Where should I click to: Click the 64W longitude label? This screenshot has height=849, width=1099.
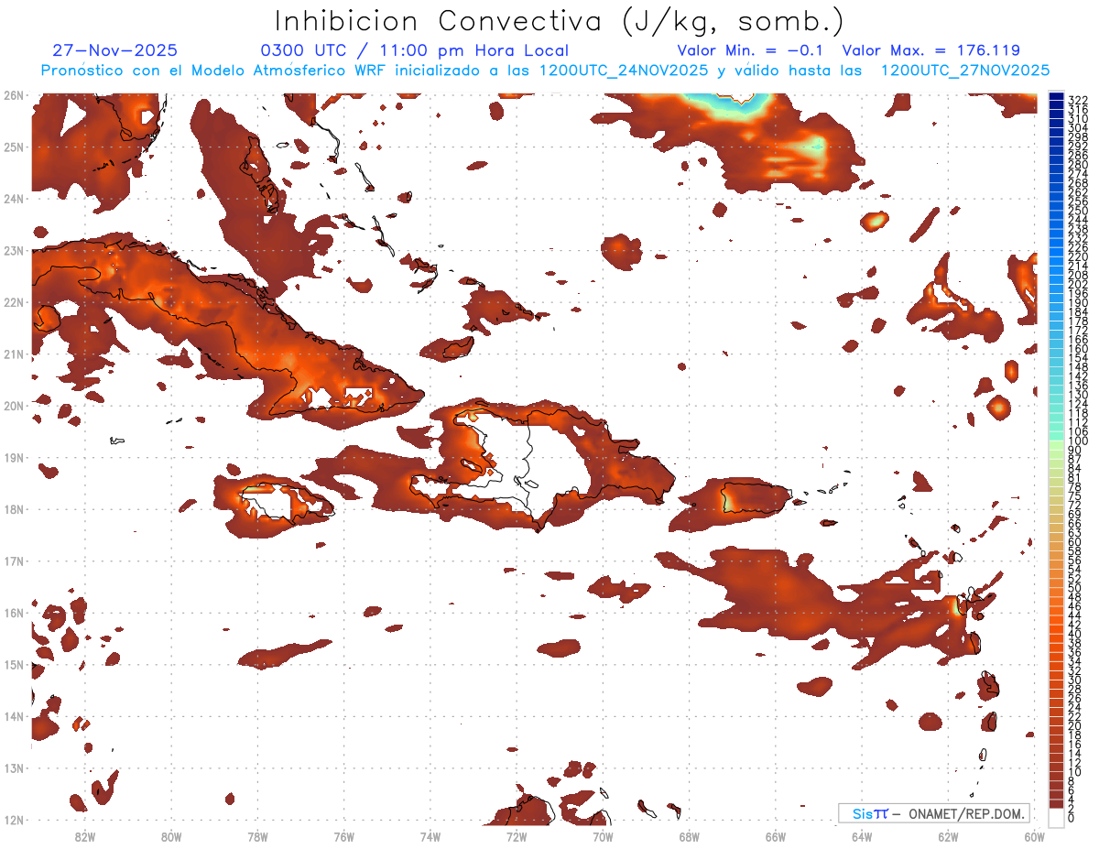(x=862, y=835)
